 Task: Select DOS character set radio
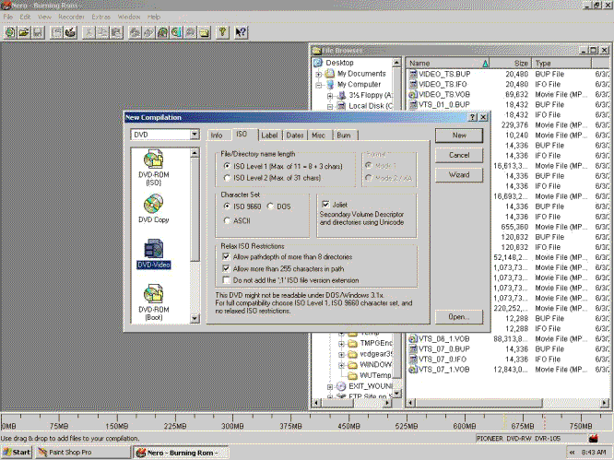click(270, 206)
